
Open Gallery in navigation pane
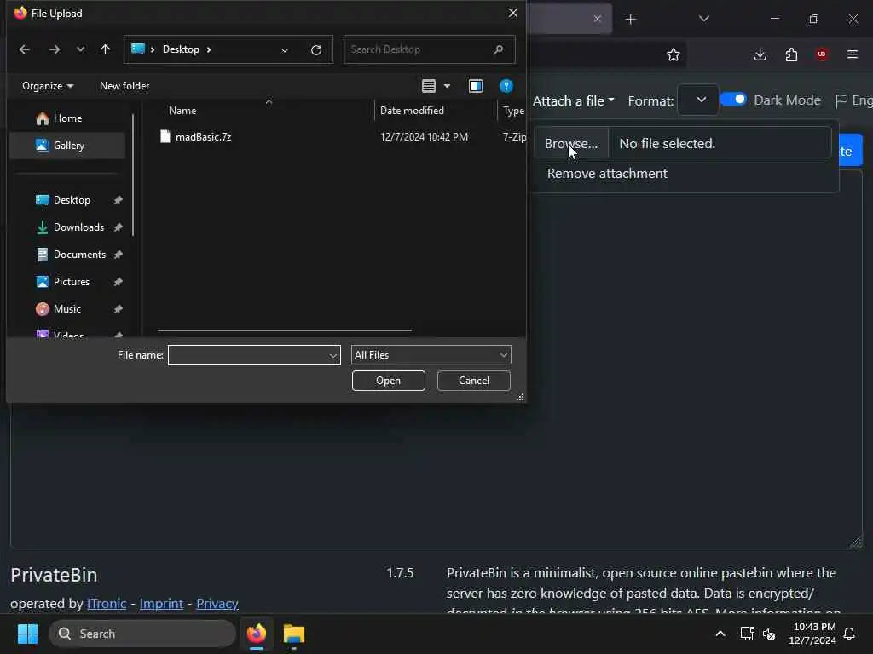(x=67, y=146)
